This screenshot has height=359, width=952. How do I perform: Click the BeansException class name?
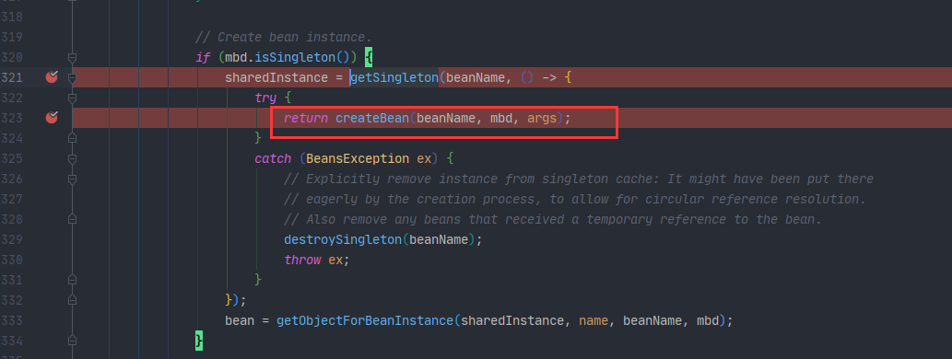(x=358, y=158)
